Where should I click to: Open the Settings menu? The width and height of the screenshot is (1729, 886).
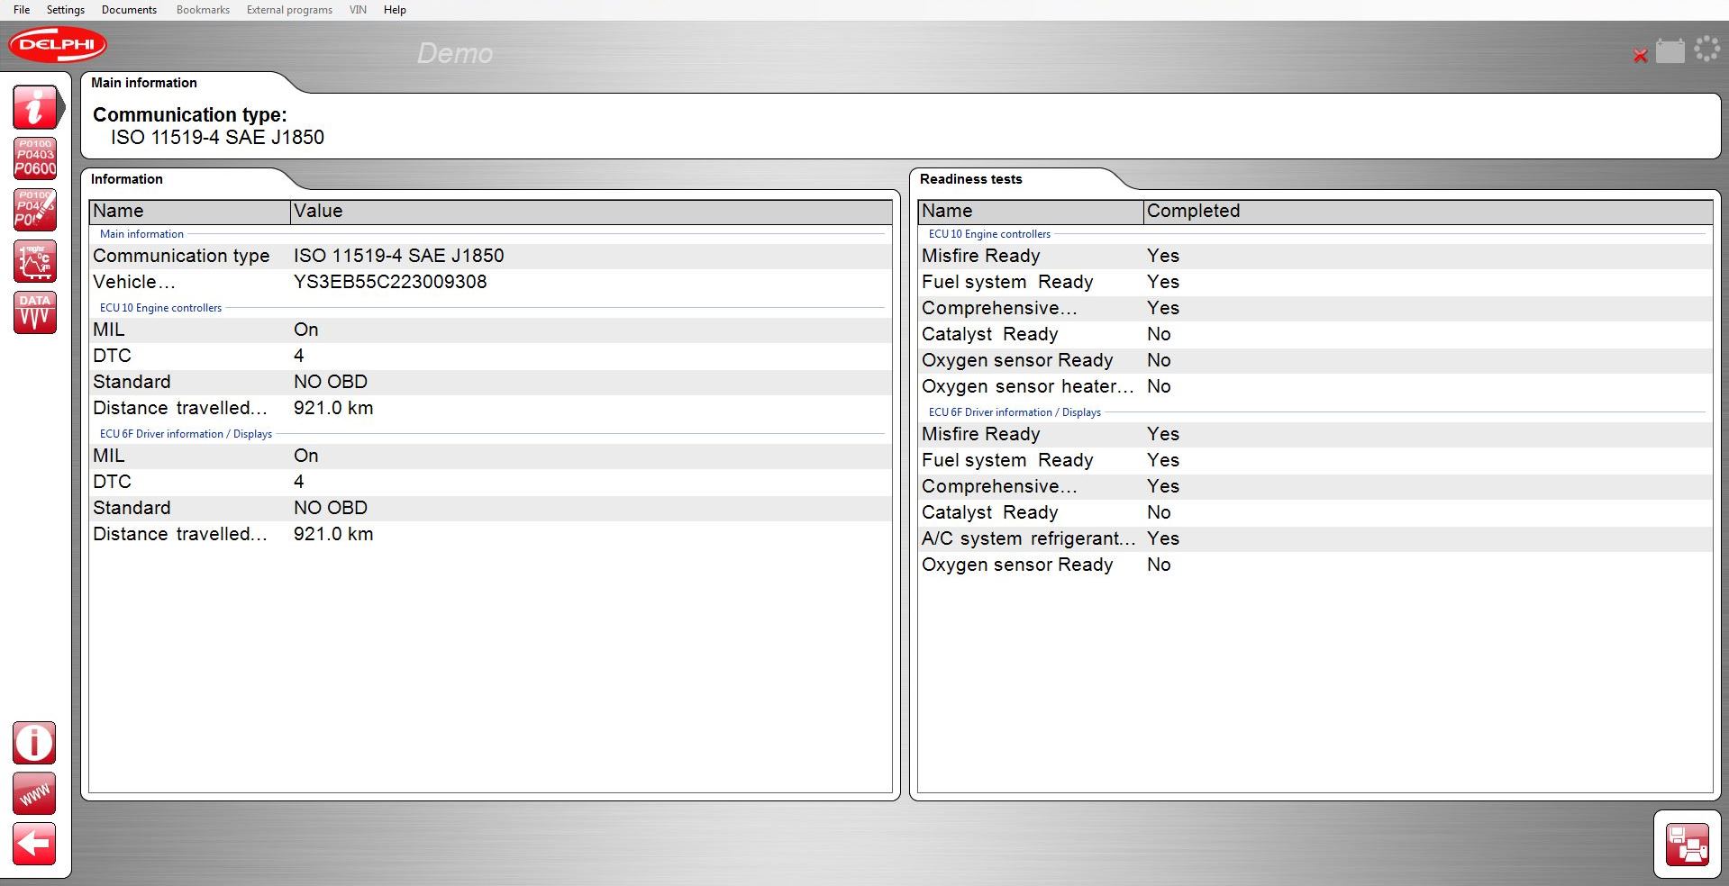click(65, 10)
